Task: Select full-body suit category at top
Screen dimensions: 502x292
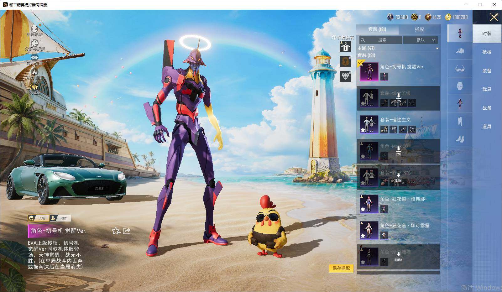Action: tap(460, 33)
